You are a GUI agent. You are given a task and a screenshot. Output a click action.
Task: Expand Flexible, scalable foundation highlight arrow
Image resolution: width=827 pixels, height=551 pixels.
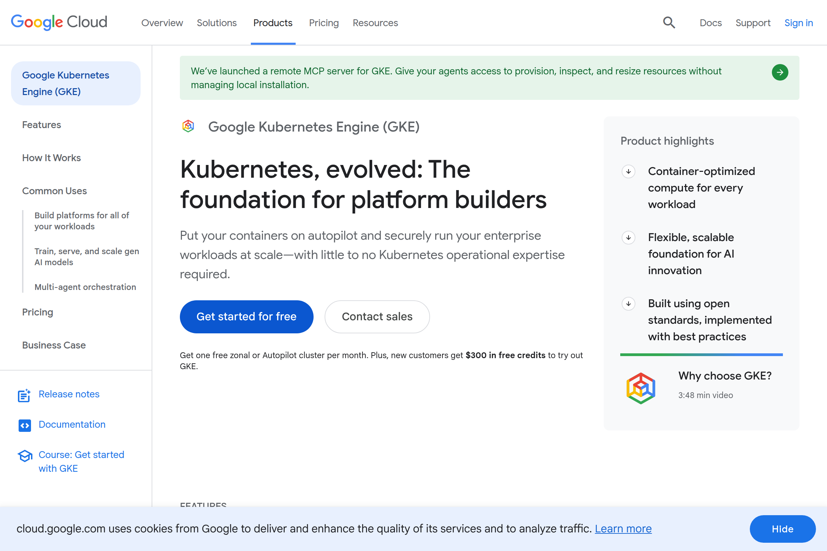628,238
